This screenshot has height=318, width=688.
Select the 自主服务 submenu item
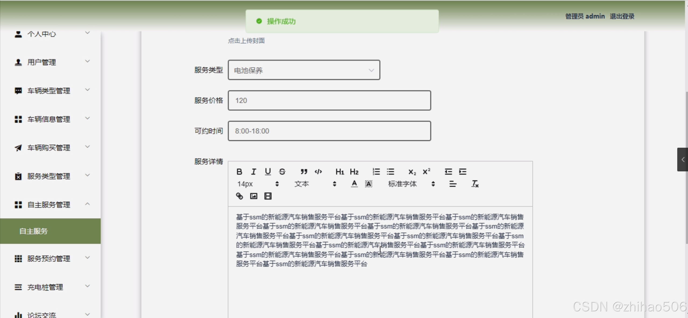(x=34, y=231)
